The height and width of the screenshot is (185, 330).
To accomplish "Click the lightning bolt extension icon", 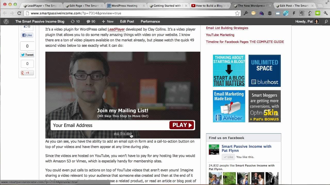I will coord(294,13).
